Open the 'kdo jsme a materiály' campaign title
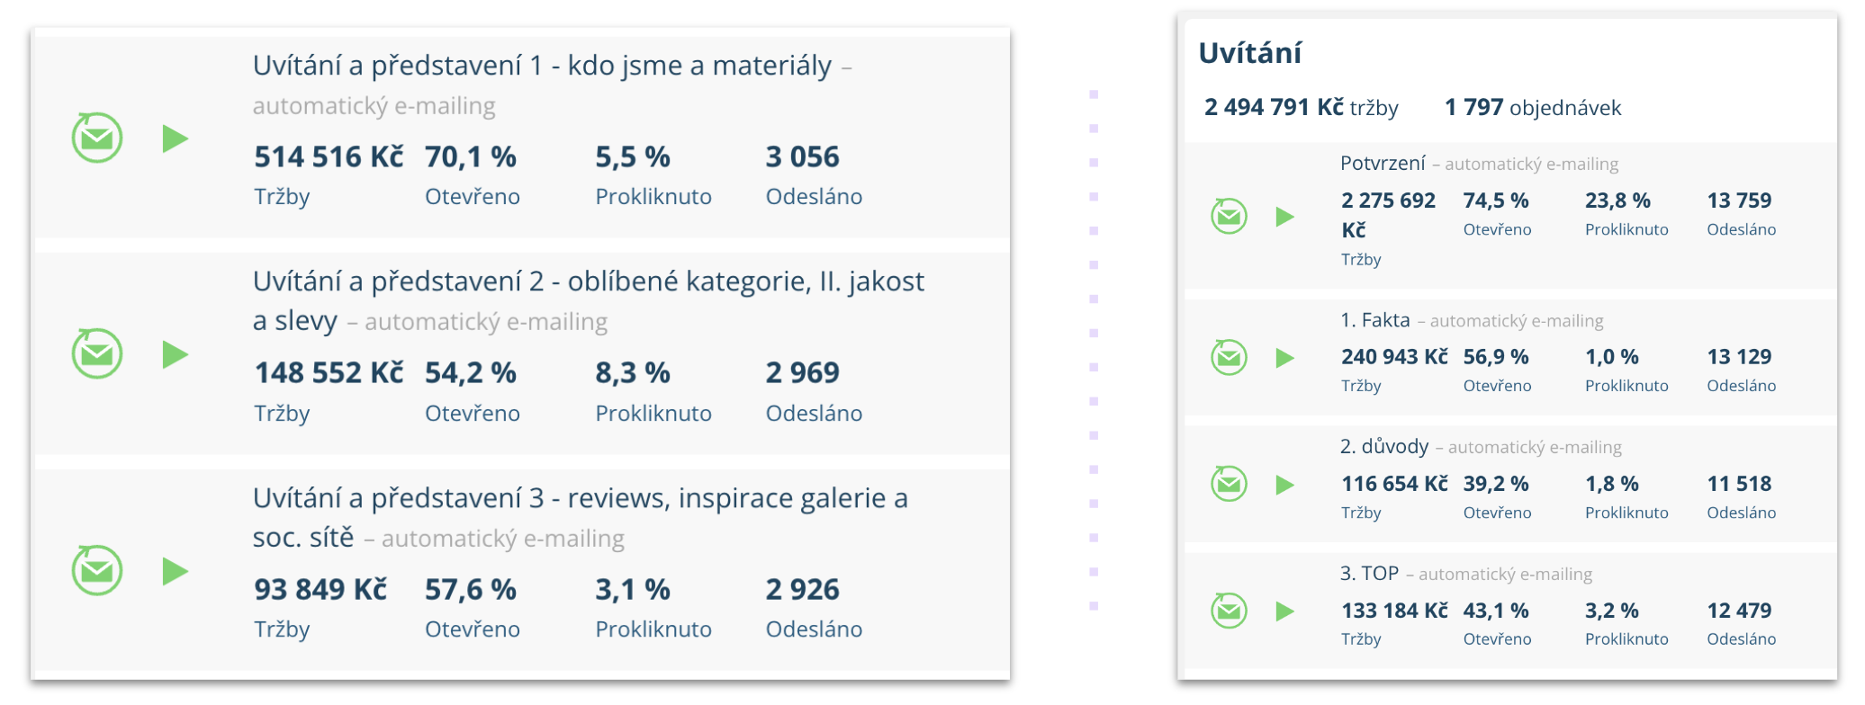 [x=542, y=66]
